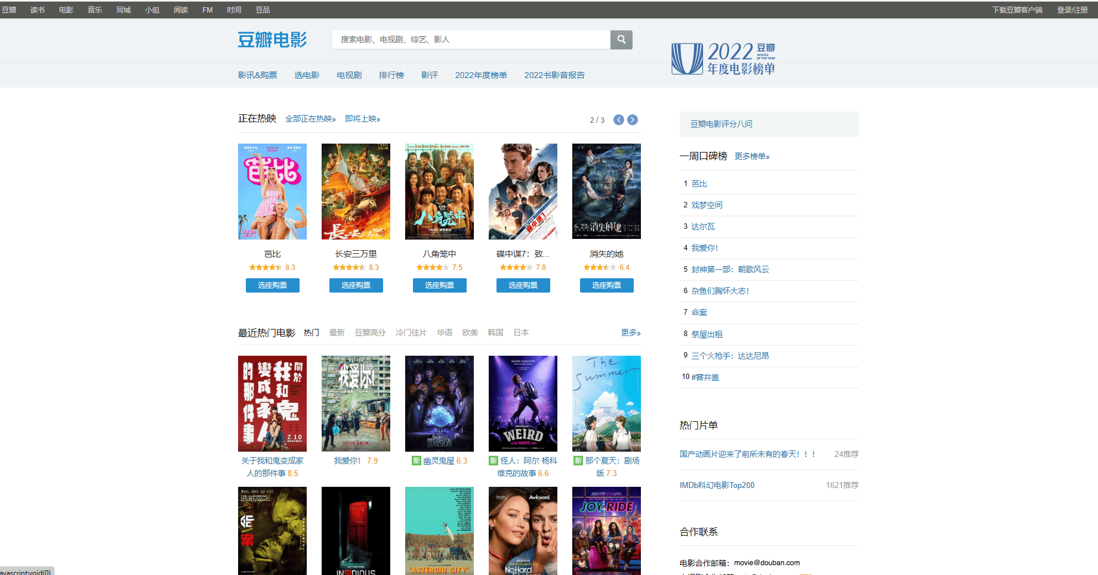Open 全部正在热映» link
1098x575 pixels.
pyautogui.click(x=310, y=119)
